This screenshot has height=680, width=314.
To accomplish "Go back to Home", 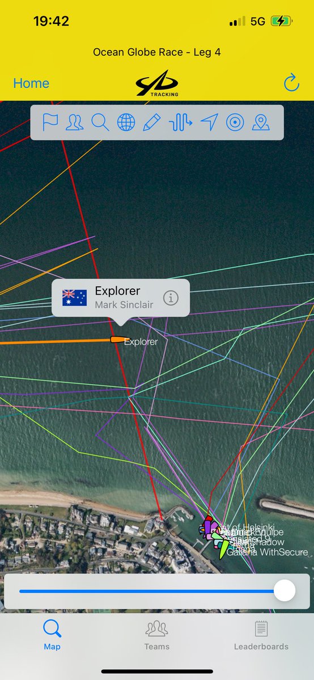I will click(31, 83).
